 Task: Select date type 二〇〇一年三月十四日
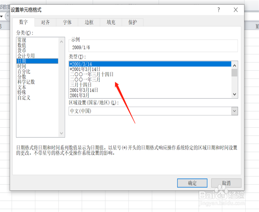pyautogui.click(x=150, y=74)
